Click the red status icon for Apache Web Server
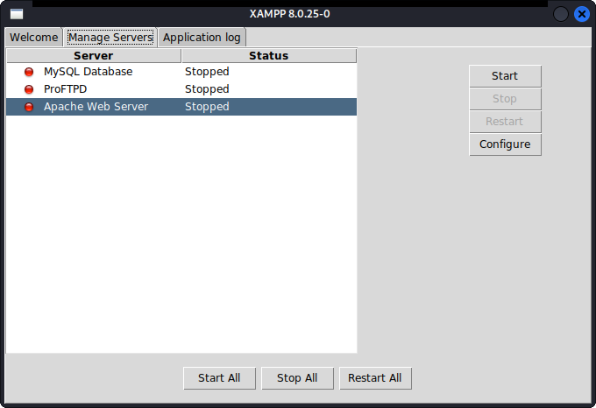The width and height of the screenshot is (596, 408). (29, 107)
